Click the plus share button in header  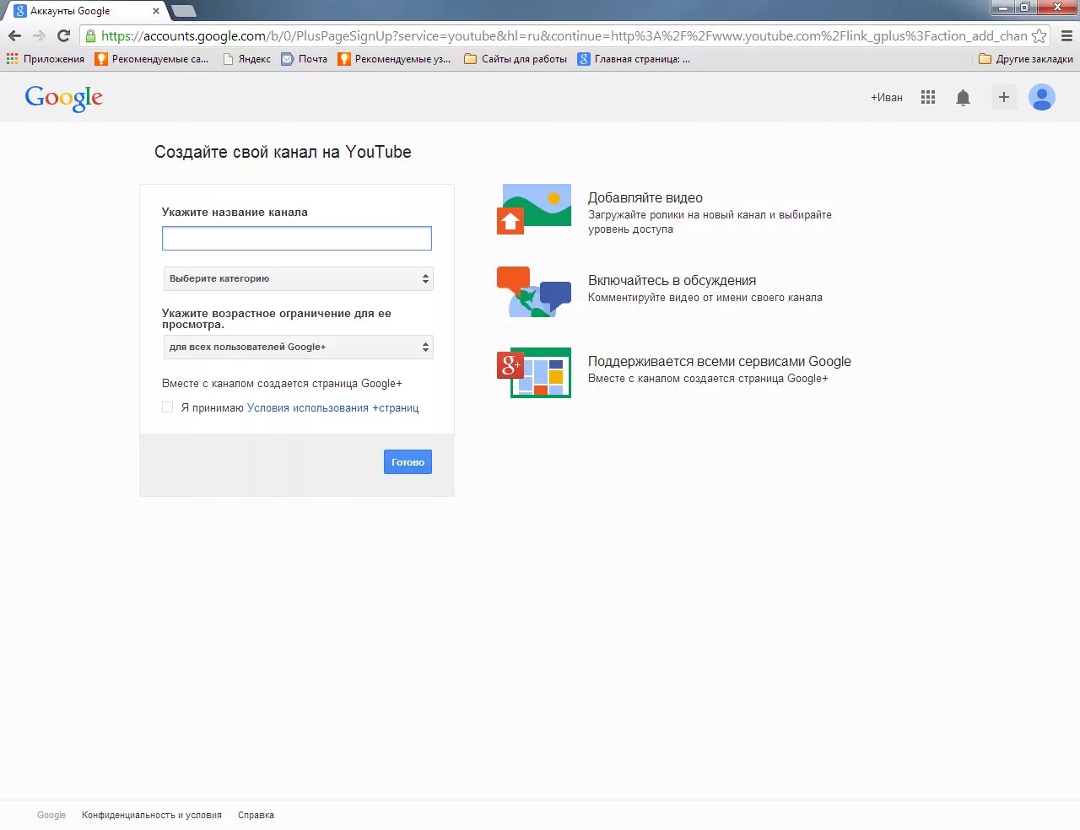[x=1004, y=97]
